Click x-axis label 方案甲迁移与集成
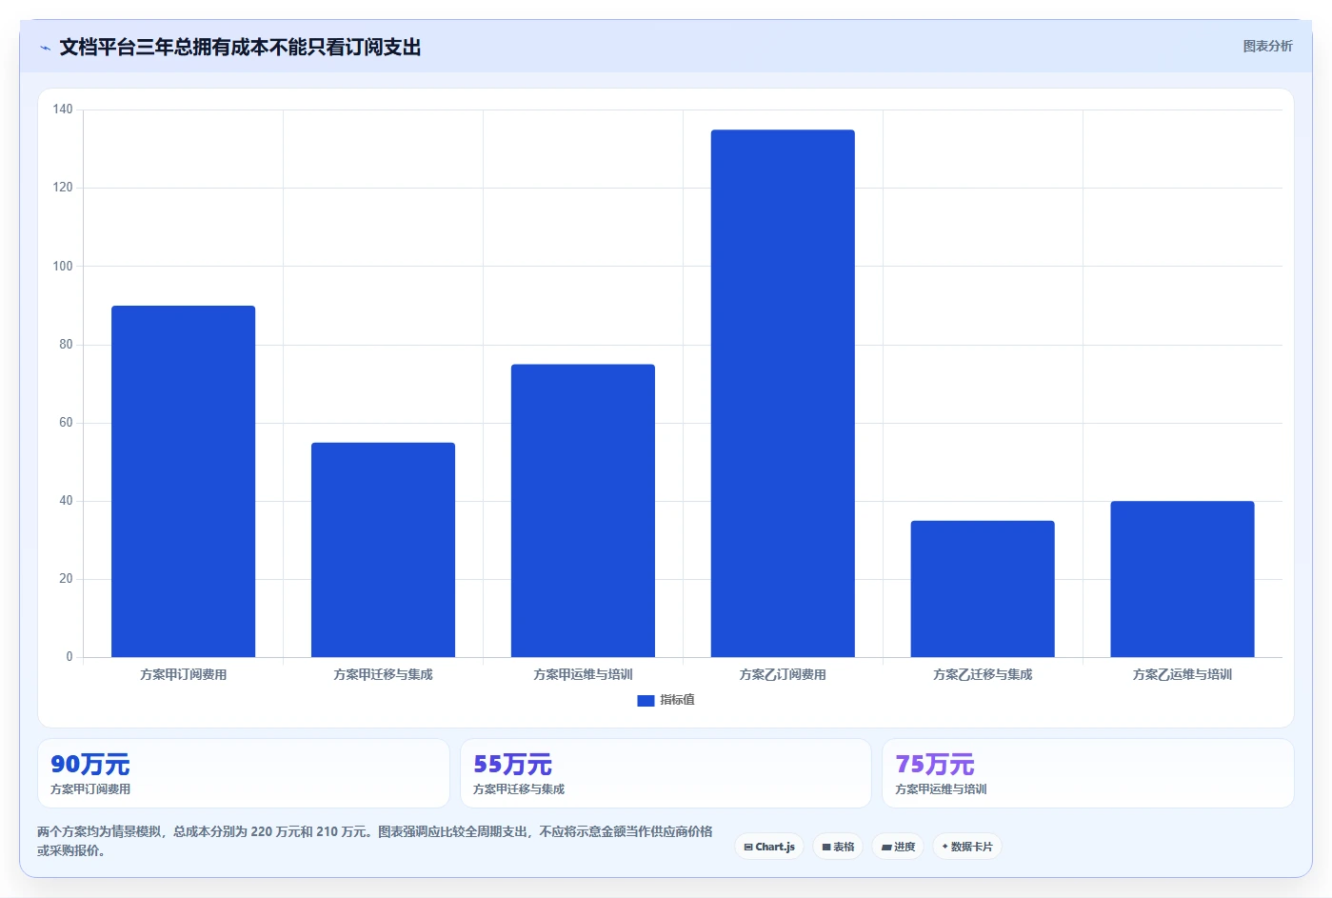The image size is (1332, 898). pos(383,674)
